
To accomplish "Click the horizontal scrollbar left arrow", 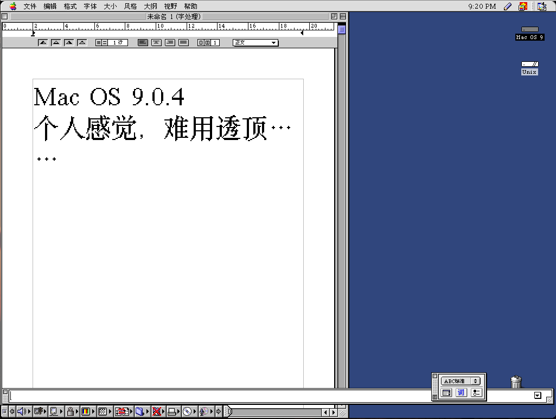I will tap(325, 412).
